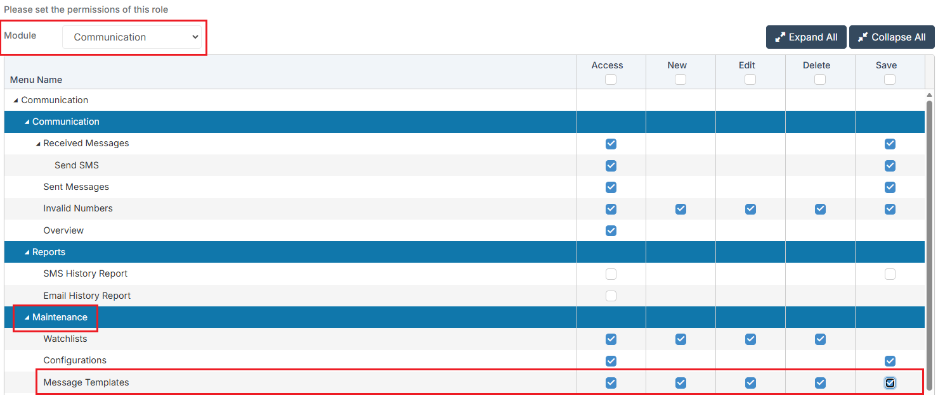
Task: Uncheck Save for Message Templates
Action: coord(890,382)
